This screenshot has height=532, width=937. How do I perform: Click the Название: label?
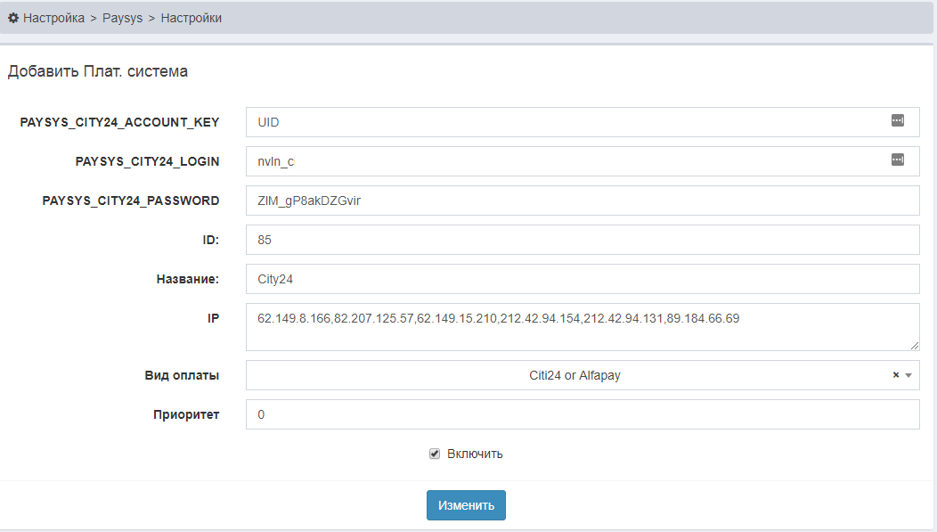[188, 279]
